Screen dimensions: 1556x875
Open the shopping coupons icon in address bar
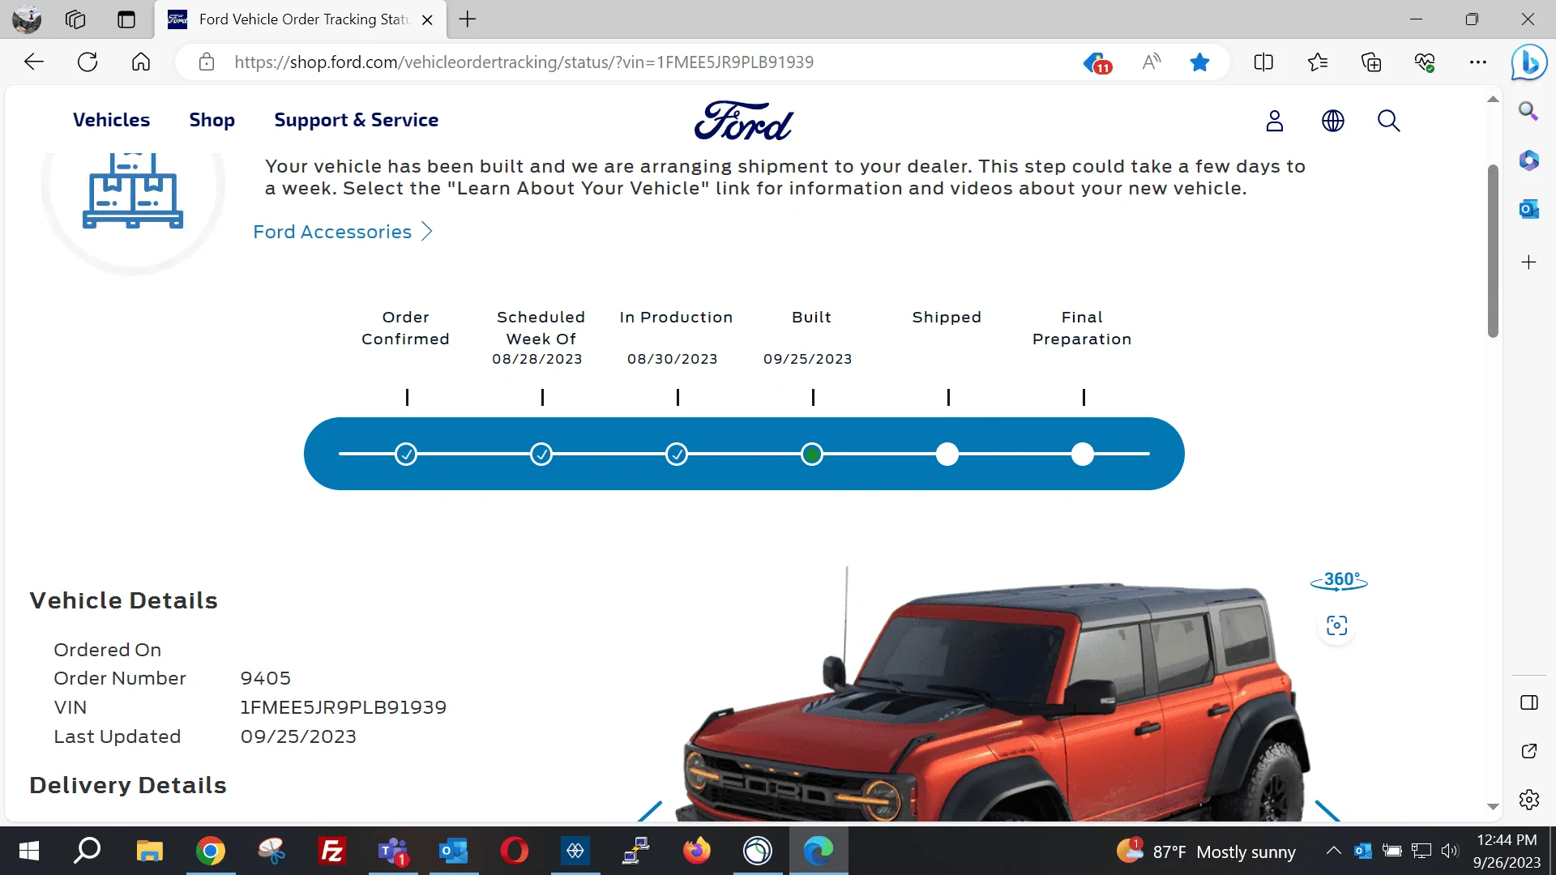coord(1097,62)
